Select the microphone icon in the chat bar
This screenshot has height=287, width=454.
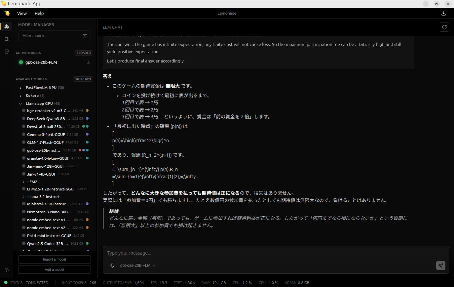coord(112,265)
